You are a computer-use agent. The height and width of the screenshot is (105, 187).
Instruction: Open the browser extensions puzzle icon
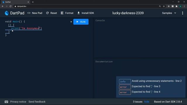(176, 6)
